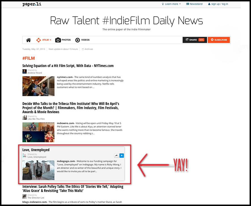Click the indiewire.com source link

coord(65,123)
